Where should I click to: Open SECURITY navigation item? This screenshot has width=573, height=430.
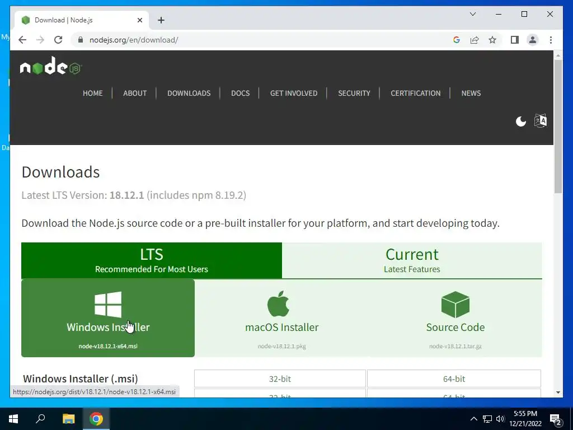[354, 94]
